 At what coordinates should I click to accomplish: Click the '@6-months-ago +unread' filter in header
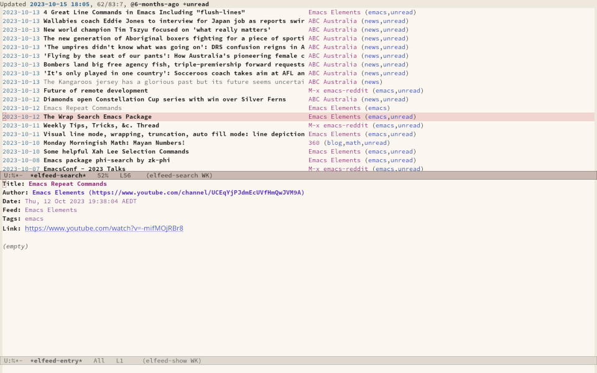point(170,4)
